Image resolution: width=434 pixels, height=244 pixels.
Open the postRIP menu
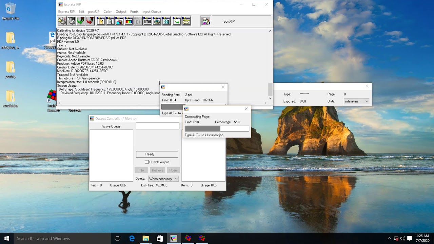point(94,12)
